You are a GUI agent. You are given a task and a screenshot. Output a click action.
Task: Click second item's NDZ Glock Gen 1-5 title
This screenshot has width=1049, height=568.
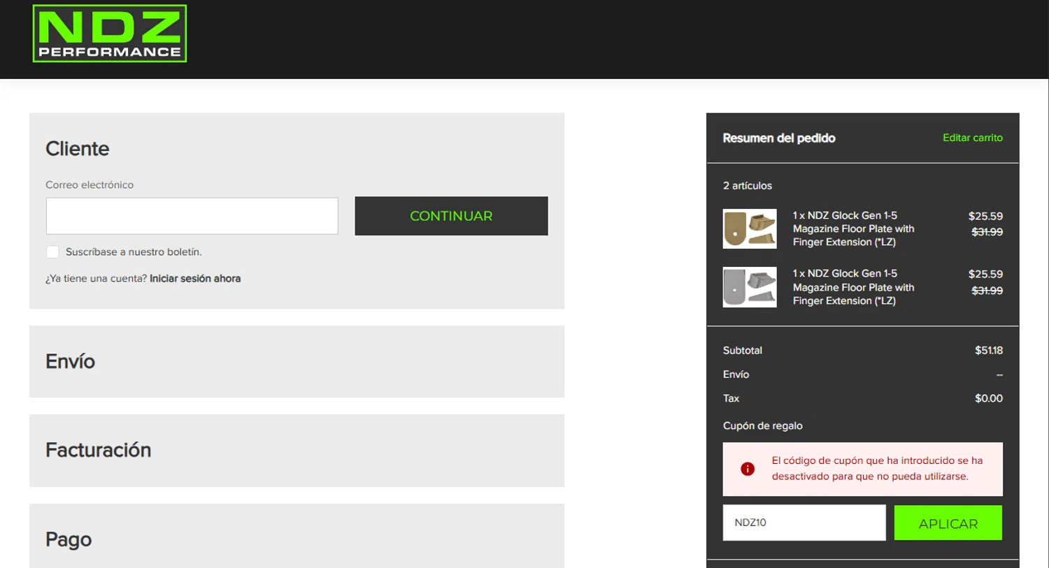click(853, 287)
